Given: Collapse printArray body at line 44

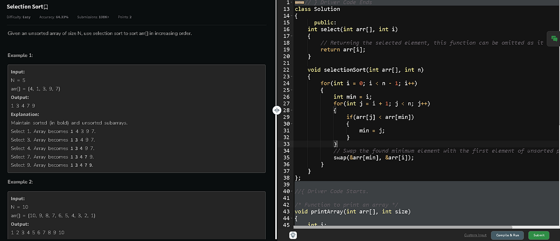Looking at the screenshot, I should 293,218.
